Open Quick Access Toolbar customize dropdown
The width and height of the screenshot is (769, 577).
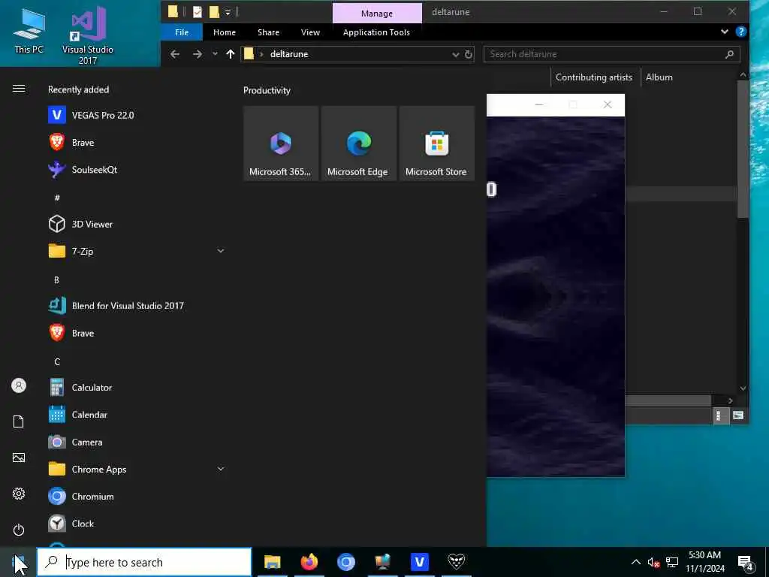tap(228, 12)
